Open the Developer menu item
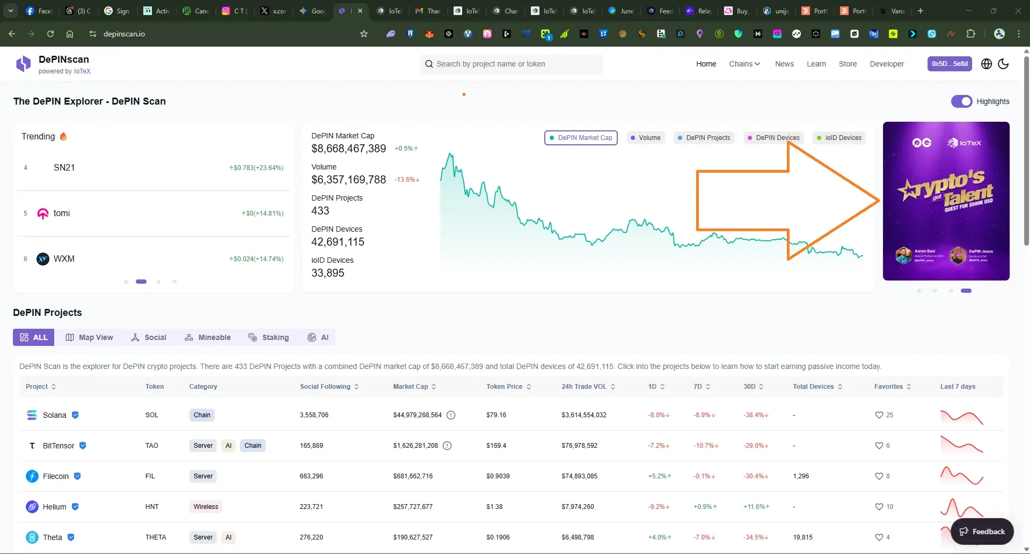 click(887, 64)
